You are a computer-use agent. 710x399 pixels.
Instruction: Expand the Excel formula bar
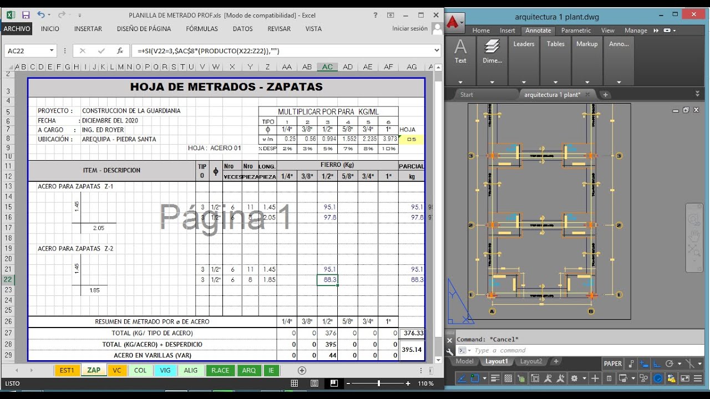coord(437,50)
